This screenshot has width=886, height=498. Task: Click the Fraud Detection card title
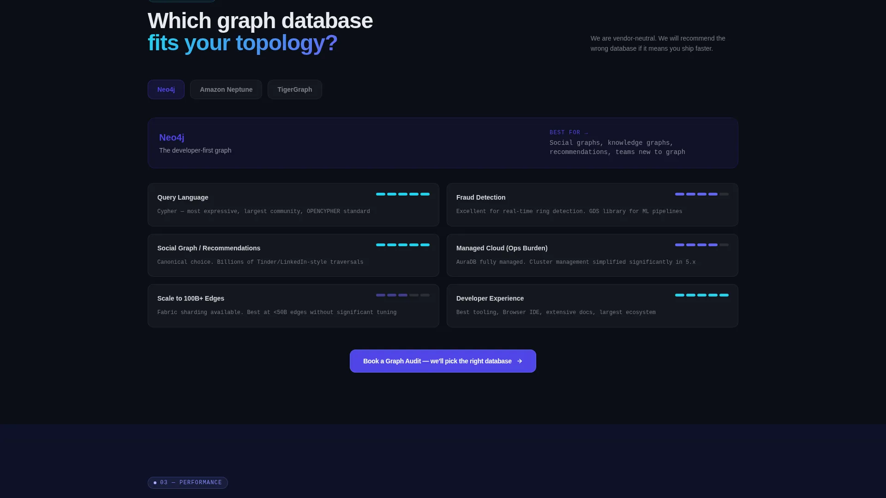point(481,197)
